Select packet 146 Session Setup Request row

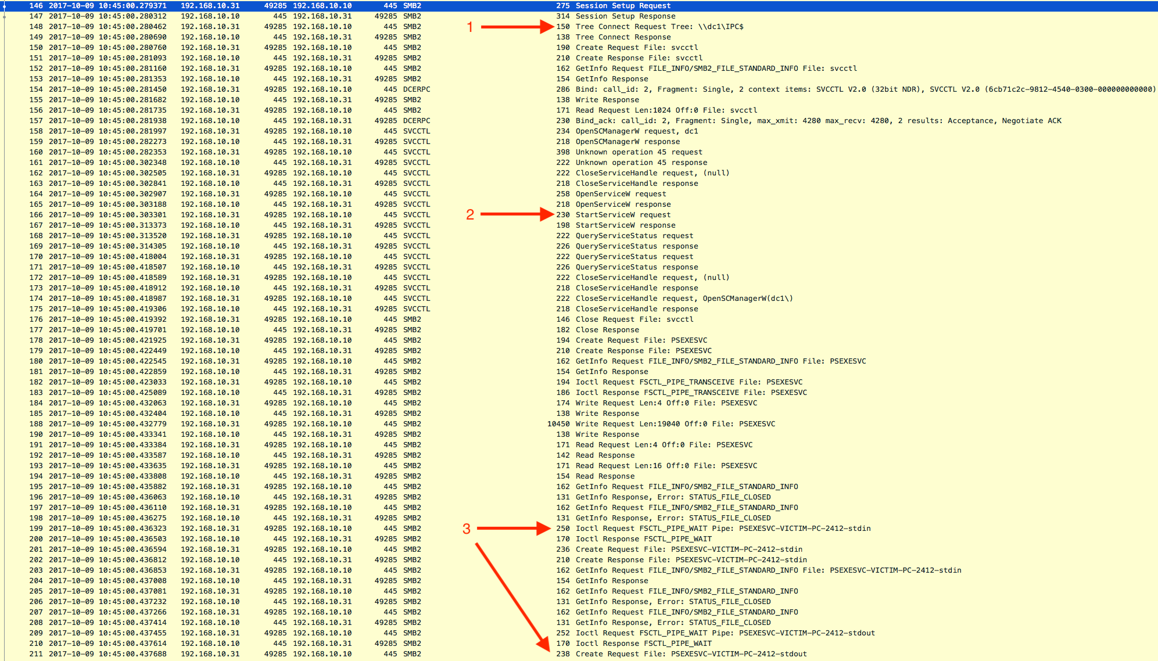622,6
